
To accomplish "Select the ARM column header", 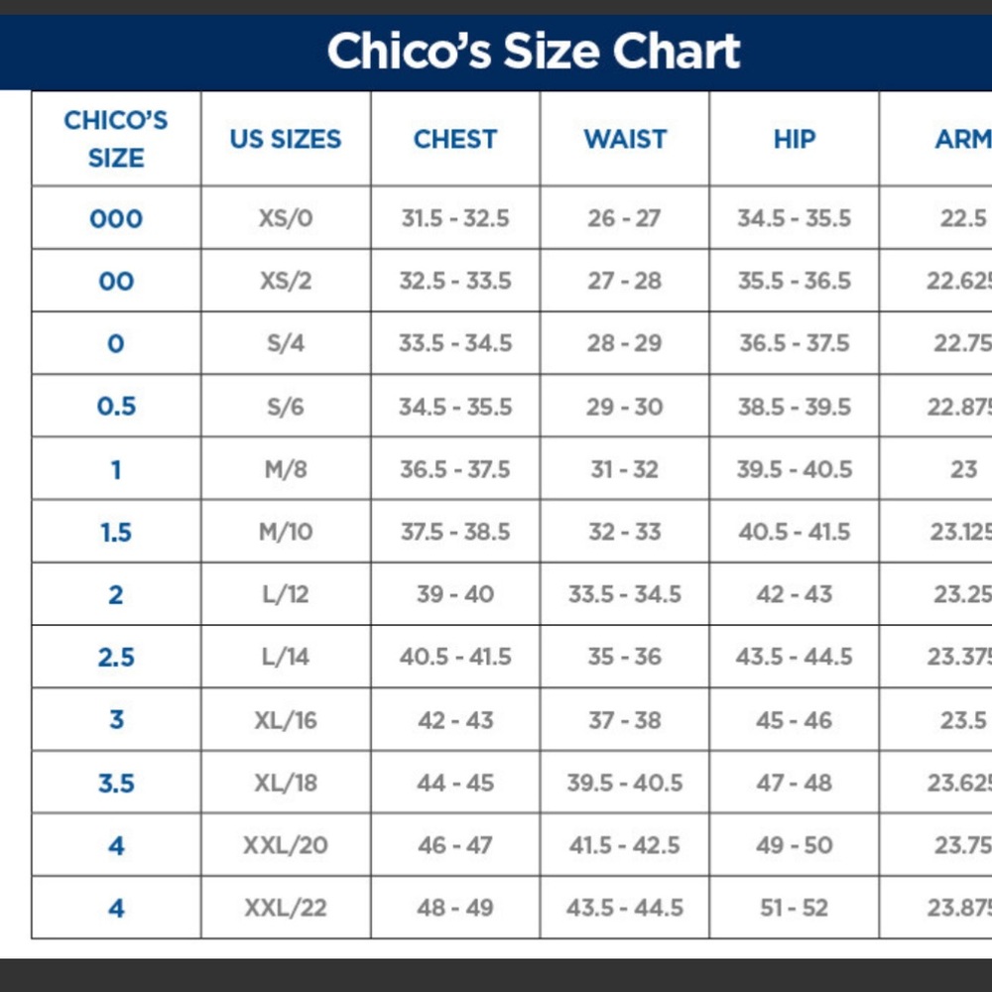I will pyautogui.click(x=935, y=139).
